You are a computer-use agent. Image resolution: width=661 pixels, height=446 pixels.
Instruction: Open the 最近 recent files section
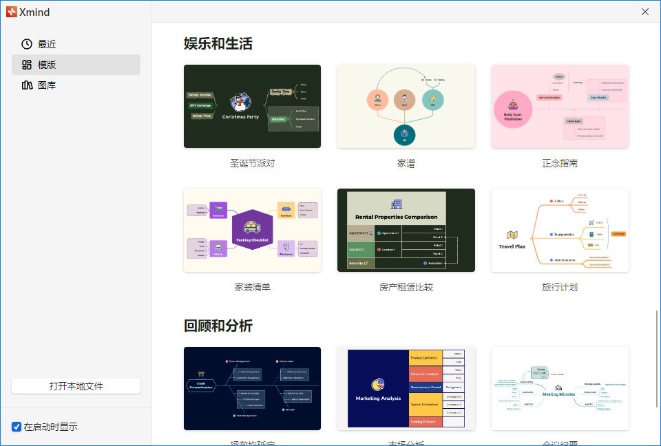click(76, 44)
